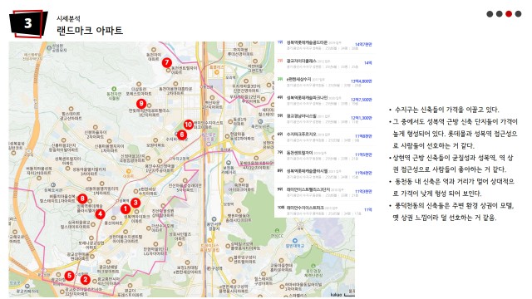Image resolution: width=532 pixels, height=299 pixels.
Task: Click the 14억7천만 price of rank 1
Action: pyautogui.click(x=363, y=44)
